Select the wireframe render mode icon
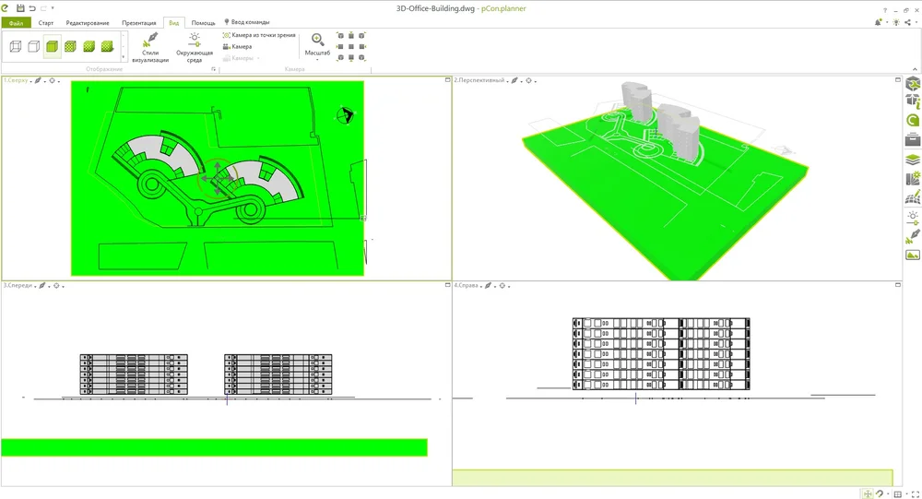 click(x=16, y=46)
